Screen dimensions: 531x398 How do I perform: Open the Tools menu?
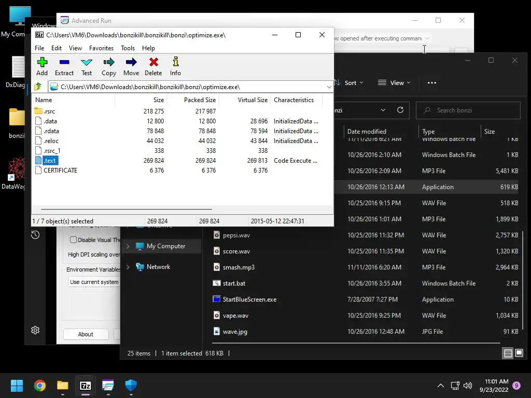[x=128, y=48]
